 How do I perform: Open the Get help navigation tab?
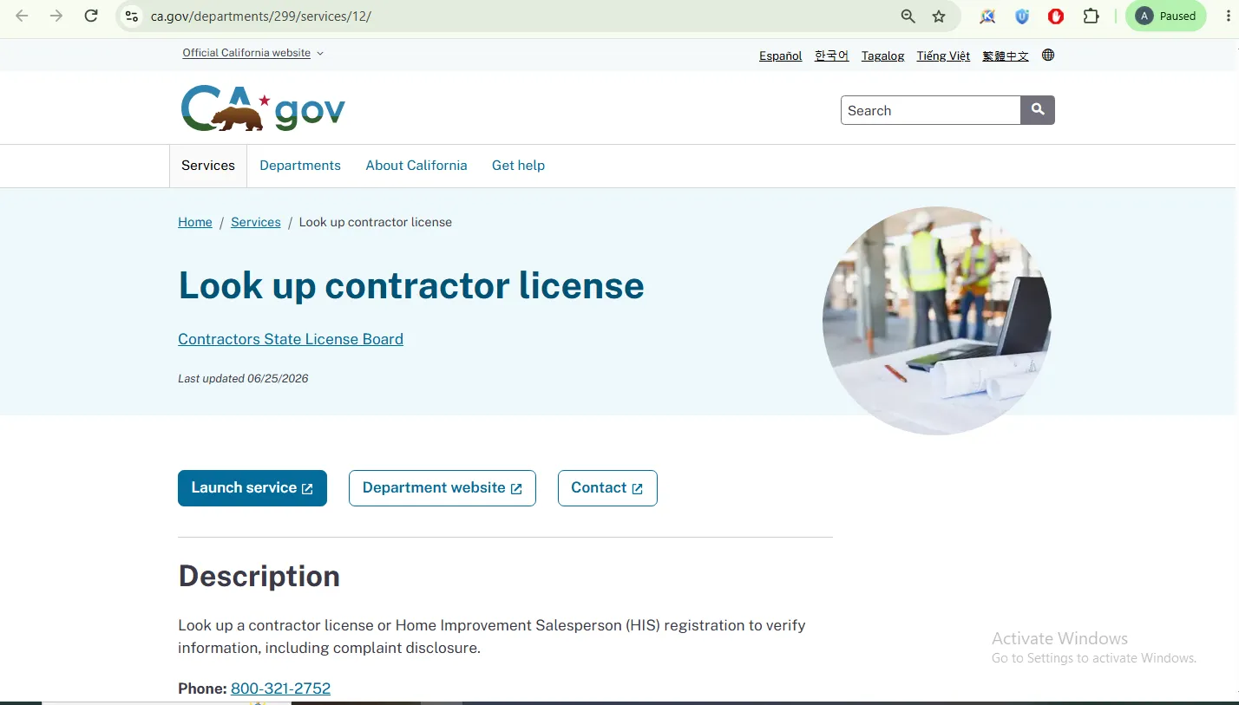[518, 166]
